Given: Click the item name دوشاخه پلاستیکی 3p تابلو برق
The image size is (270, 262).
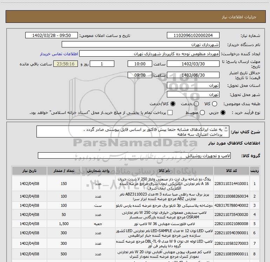Looking at the screenshot, I should pyautogui.click(x=164, y=205).
